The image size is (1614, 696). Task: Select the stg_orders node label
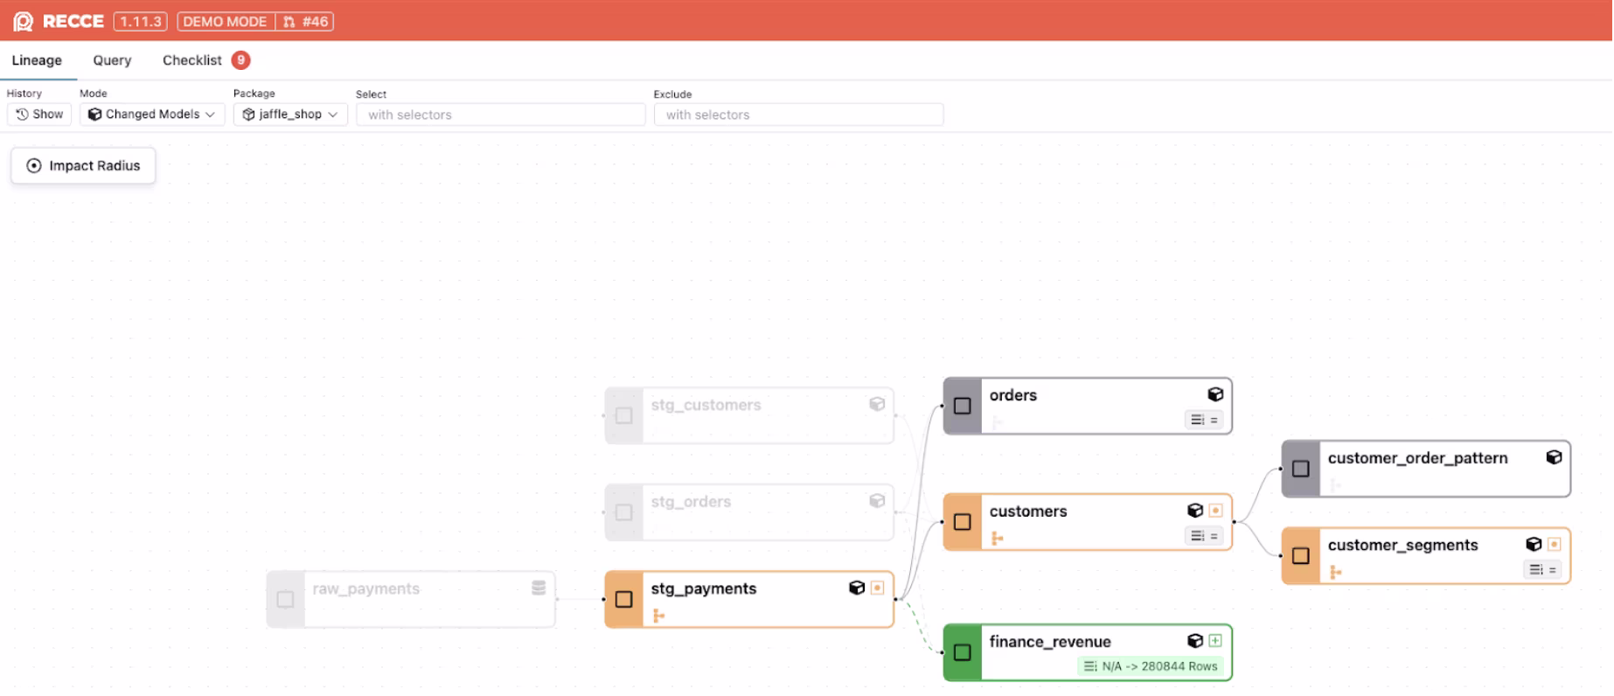point(691,502)
